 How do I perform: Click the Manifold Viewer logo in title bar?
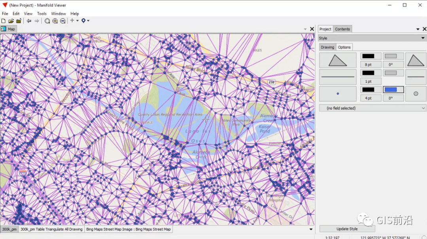point(5,5)
